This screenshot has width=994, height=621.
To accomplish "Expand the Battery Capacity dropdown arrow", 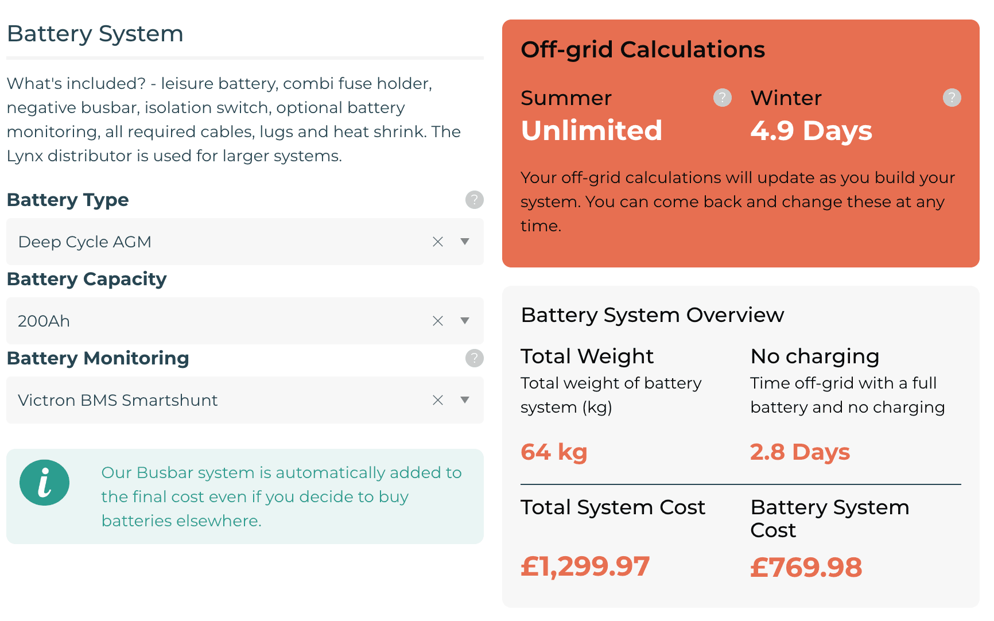I will (465, 321).
